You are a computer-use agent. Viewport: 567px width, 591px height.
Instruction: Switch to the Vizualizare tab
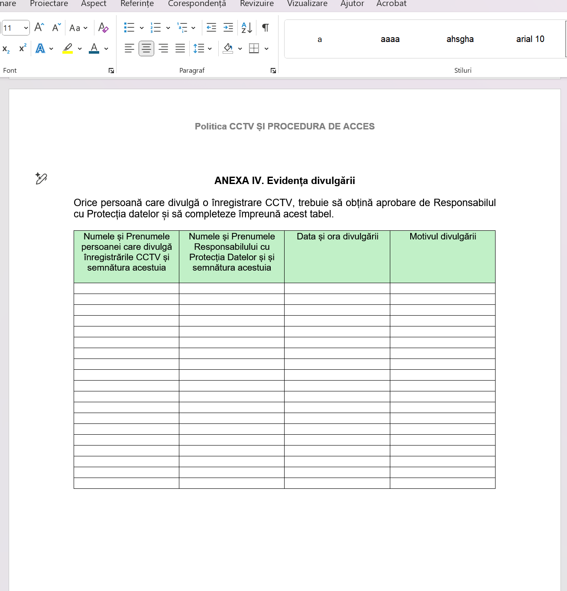tap(307, 4)
